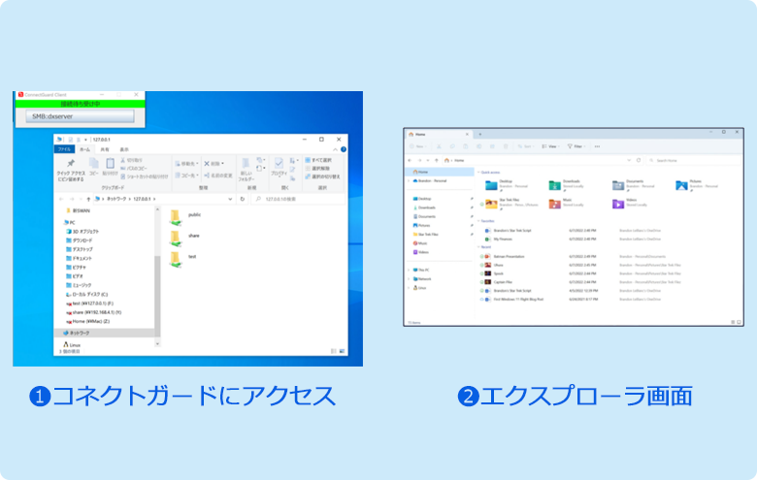The height and width of the screenshot is (480, 757).
Task: Click 選択解除 in the ribbon
Action: (317, 169)
